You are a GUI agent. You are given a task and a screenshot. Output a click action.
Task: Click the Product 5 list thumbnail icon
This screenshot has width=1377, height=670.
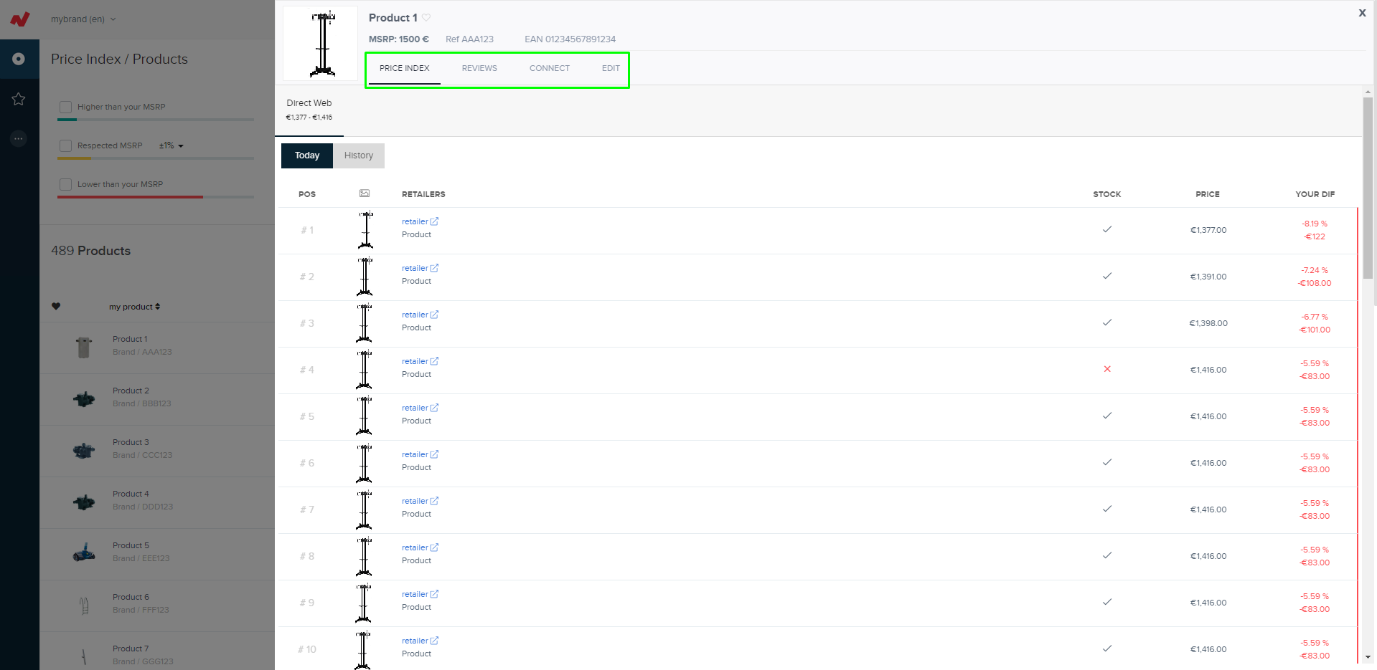(x=84, y=552)
